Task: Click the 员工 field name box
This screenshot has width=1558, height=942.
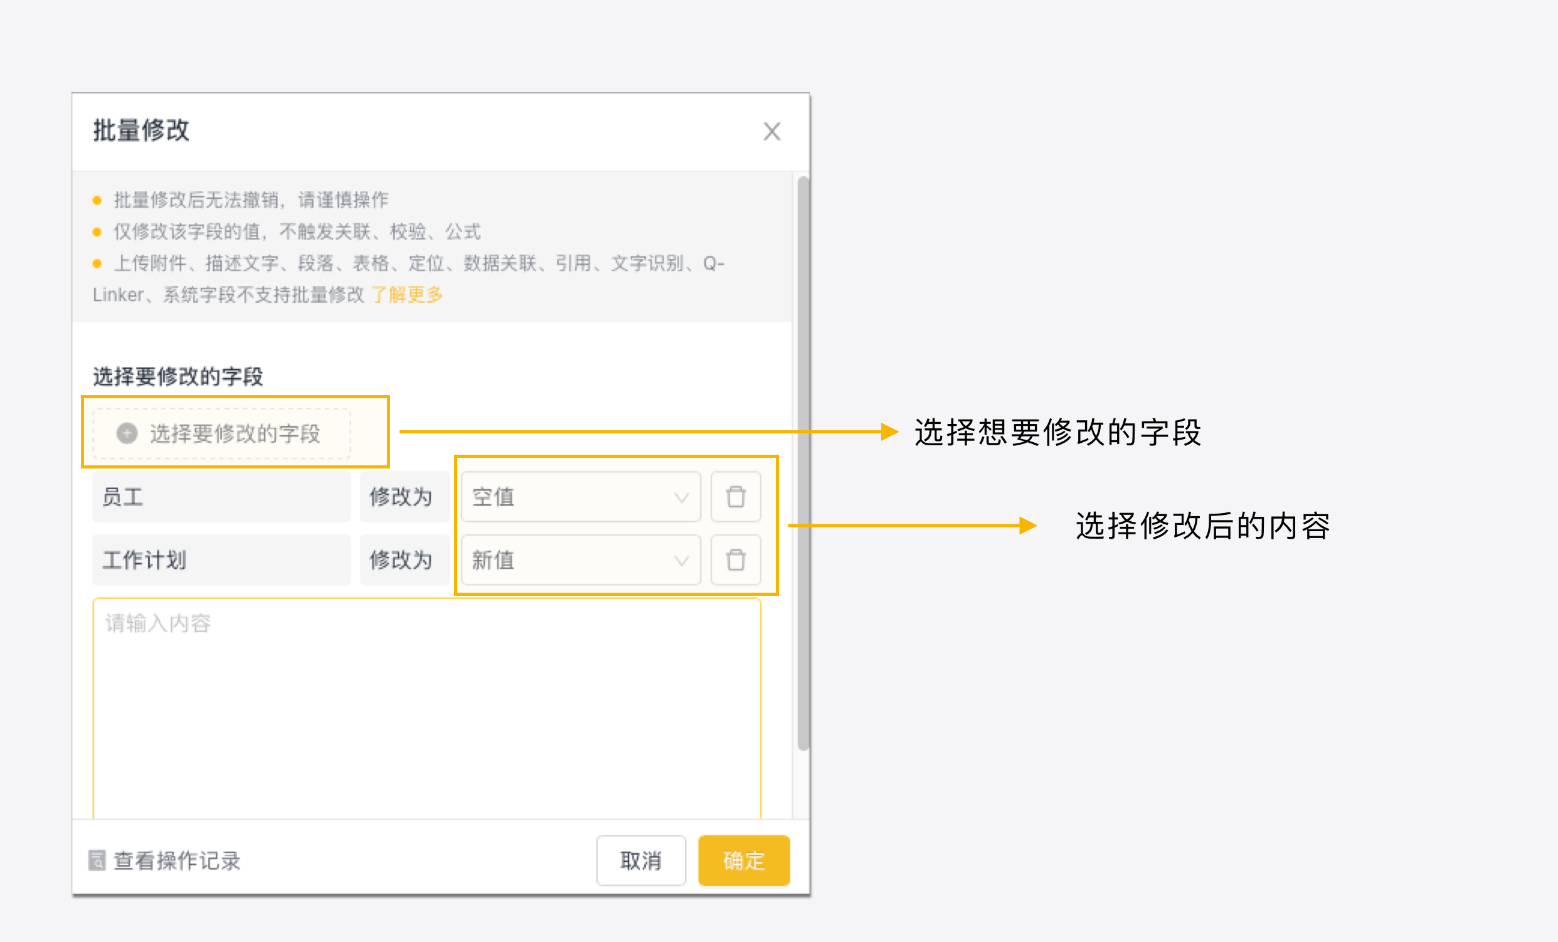Action: click(x=222, y=497)
